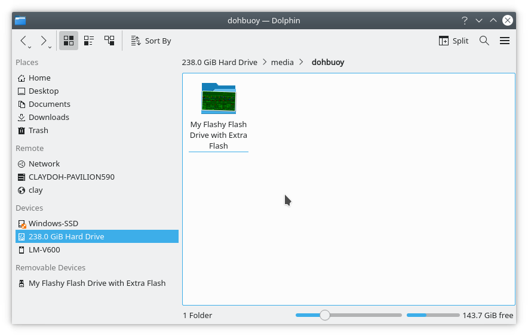Open the hamburger menu in toolbar
The image size is (528, 336).
pos(505,41)
